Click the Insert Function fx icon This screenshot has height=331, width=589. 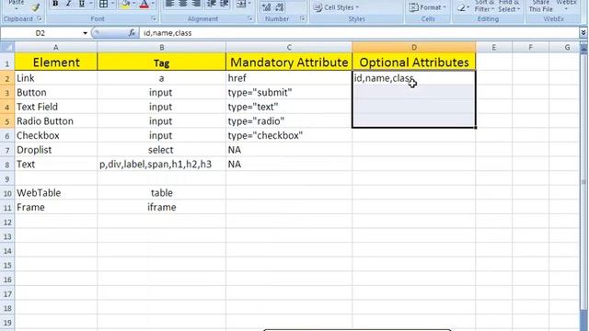coord(132,33)
